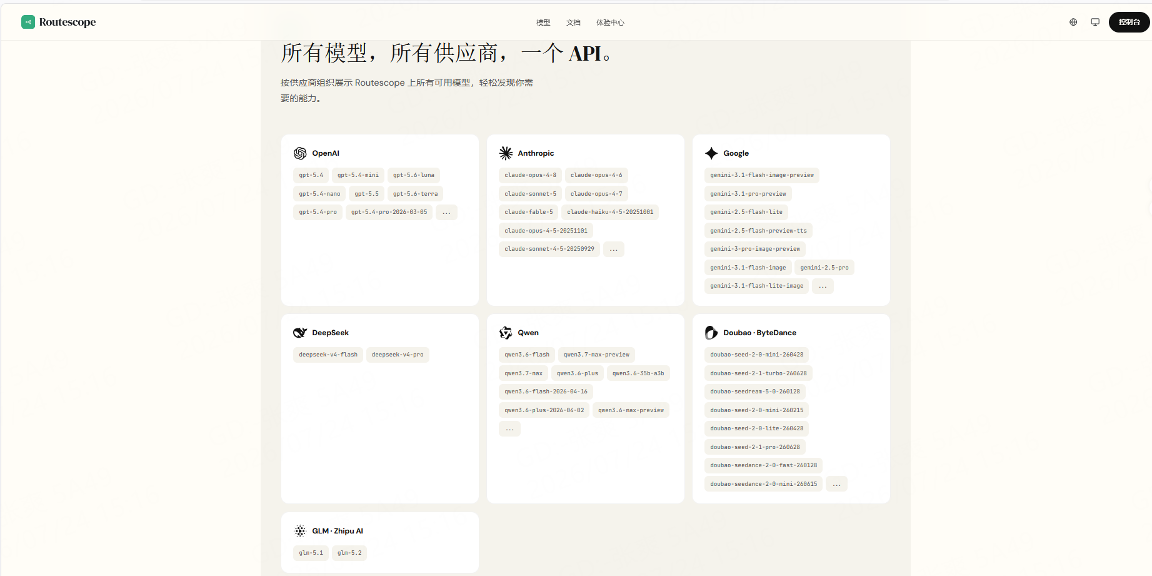Select the claude-opus-4-5-20251101 chip
This screenshot has height=576, width=1152.
coord(546,231)
